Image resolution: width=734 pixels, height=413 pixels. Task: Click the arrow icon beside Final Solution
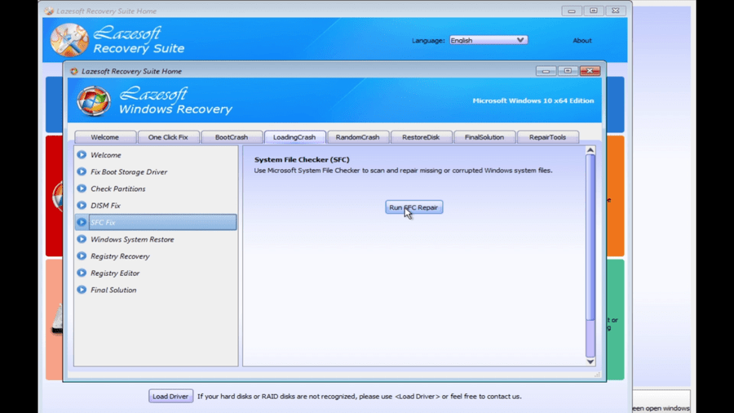(x=82, y=290)
